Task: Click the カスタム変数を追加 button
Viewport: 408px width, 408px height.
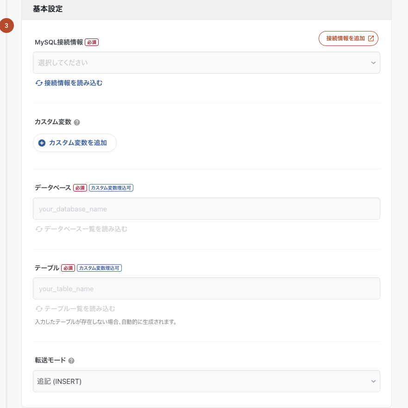Action: (75, 143)
